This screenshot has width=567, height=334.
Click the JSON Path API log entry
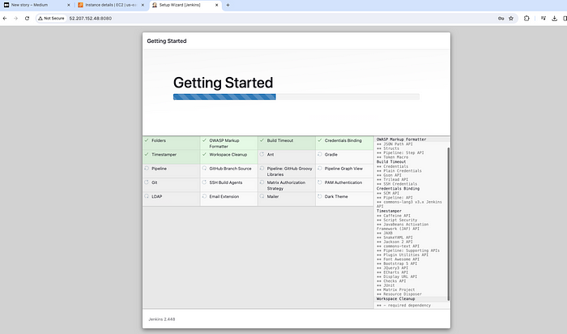pyautogui.click(x=394, y=144)
